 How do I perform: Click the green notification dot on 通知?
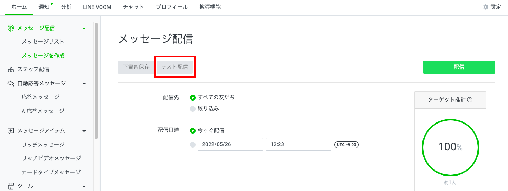coord(52,4)
